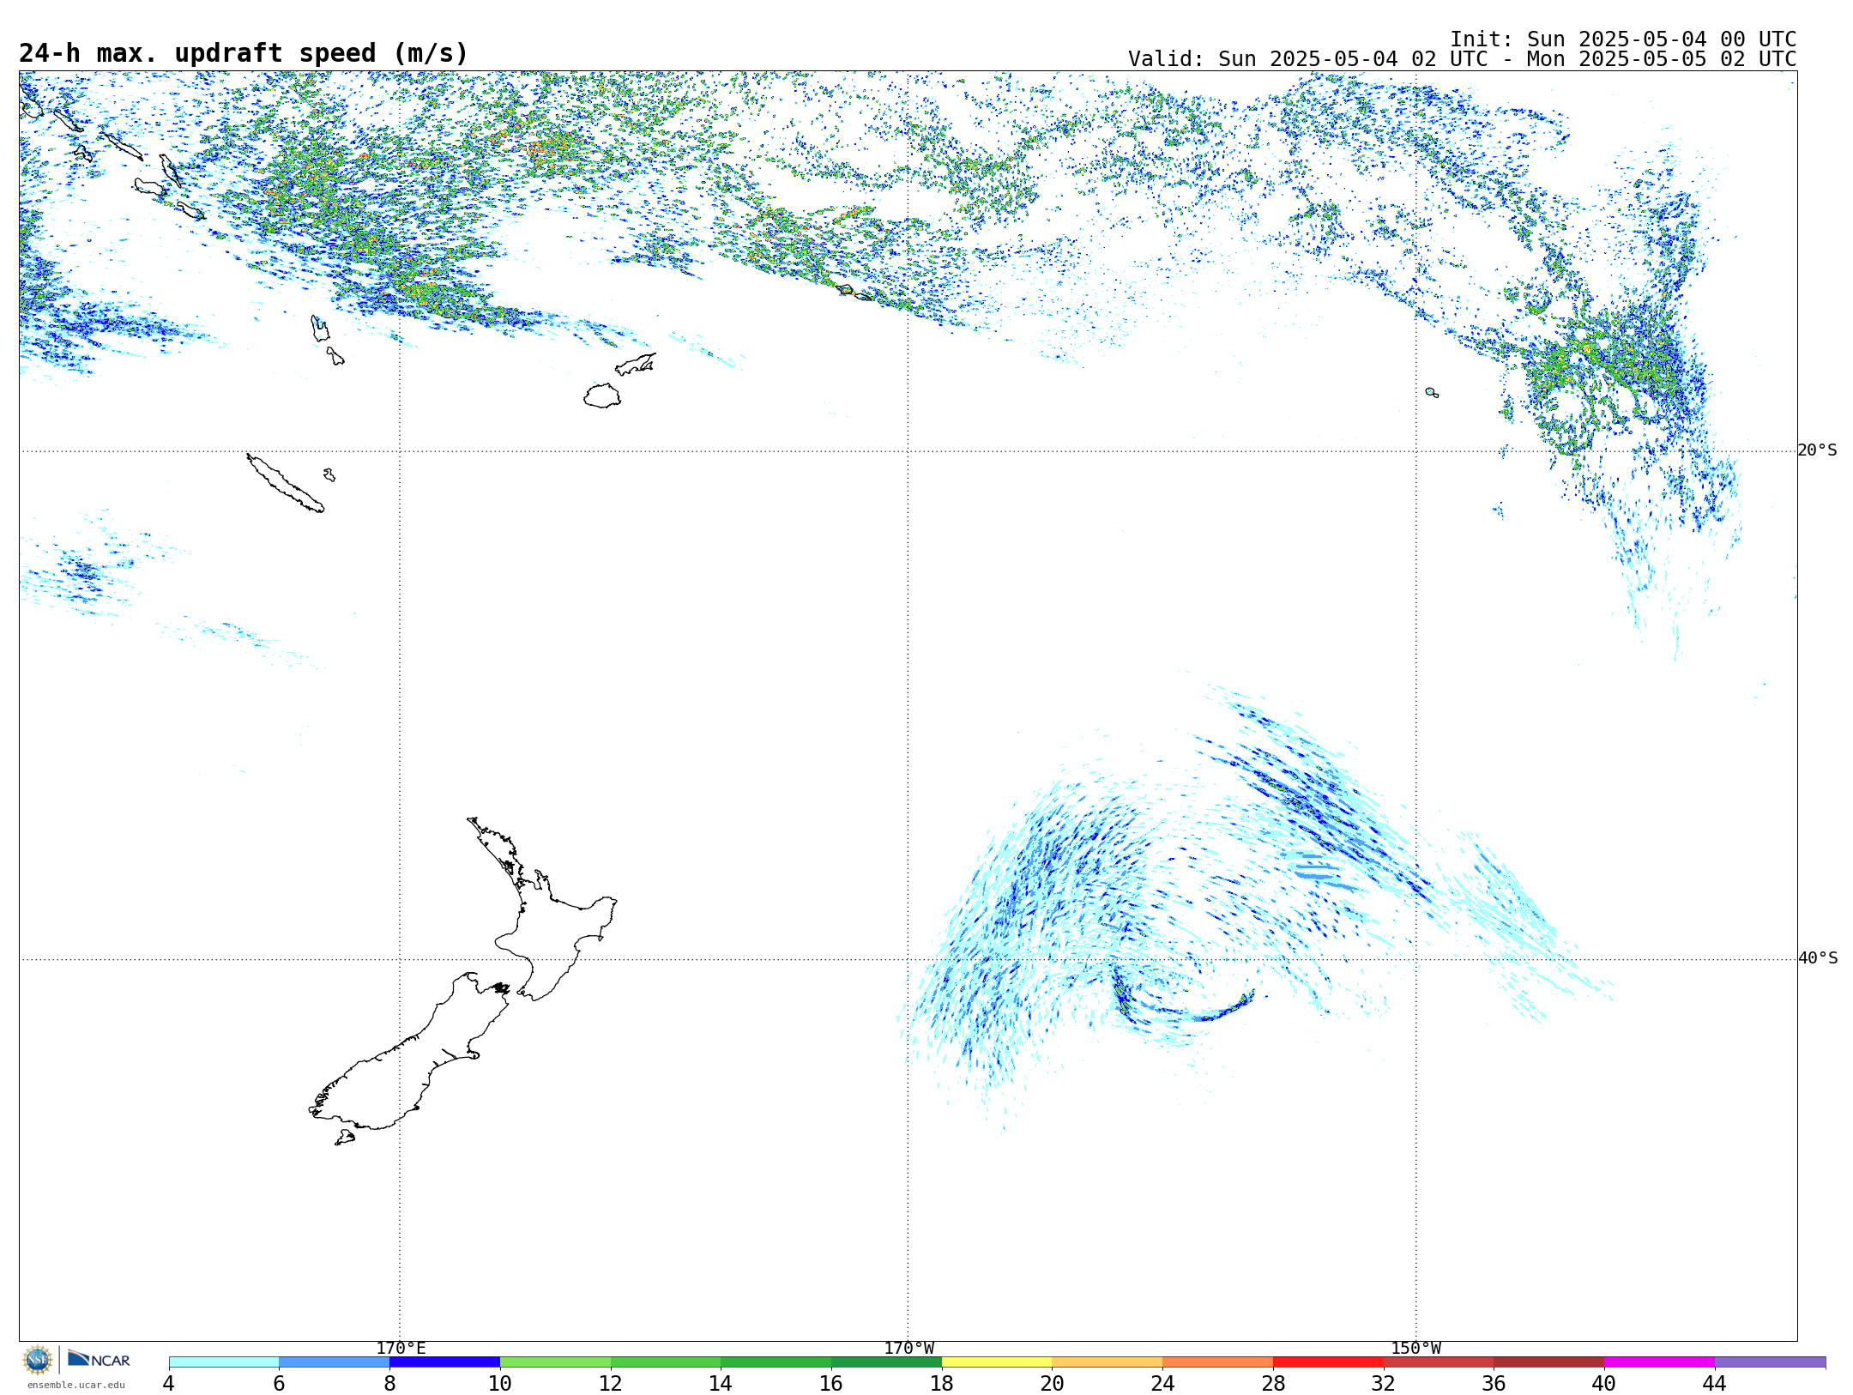Image resolution: width=1853 pixels, height=1395 pixels.
Task: Select the Init time 'Sun 2025-05-04 00 UTC' text
Action: pos(1661,39)
